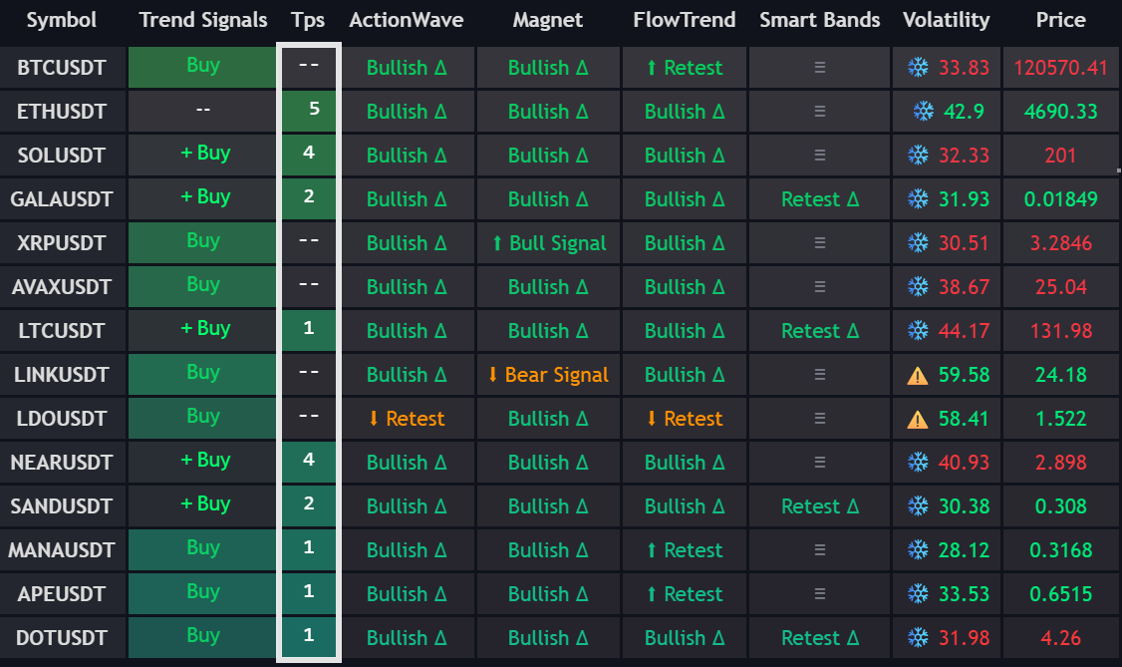Viewport: 1122px width, 667px height.
Task: Click the warning triangle icon for LINKUSDT
Action: (x=918, y=375)
